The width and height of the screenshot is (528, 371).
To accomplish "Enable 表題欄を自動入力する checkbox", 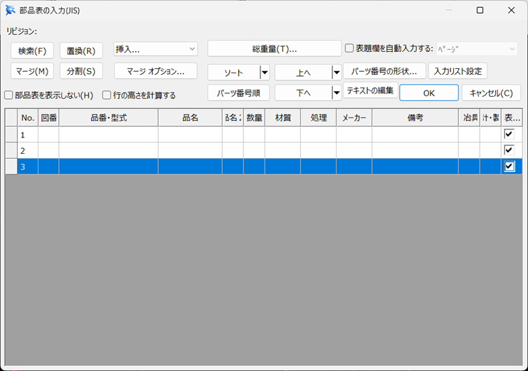I will (349, 48).
